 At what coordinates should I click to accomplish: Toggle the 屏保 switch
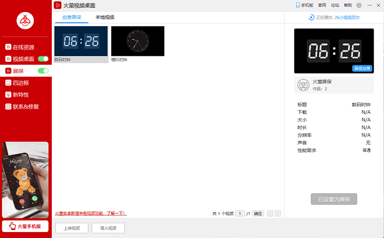pyautogui.click(x=43, y=71)
